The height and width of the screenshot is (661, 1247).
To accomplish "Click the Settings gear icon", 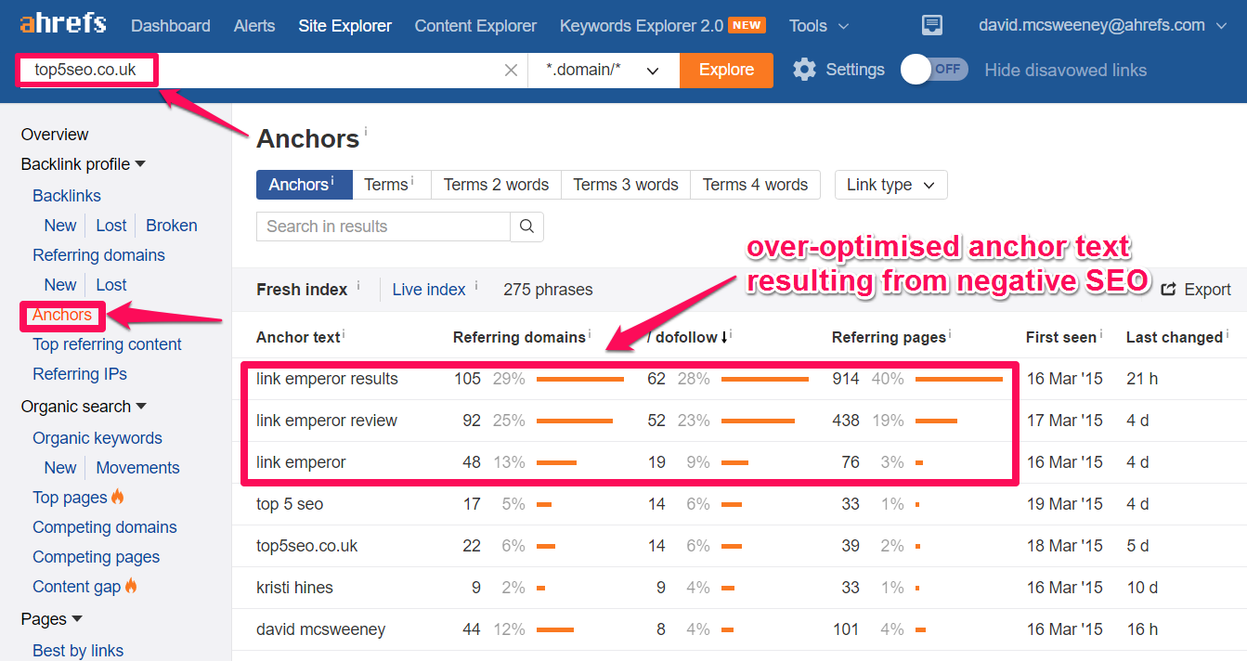I will point(804,70).
